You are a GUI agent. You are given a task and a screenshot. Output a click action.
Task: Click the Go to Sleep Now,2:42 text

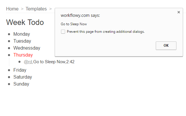(54, 62)
